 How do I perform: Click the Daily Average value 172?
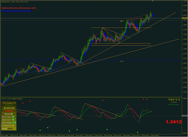click(14, 123)
